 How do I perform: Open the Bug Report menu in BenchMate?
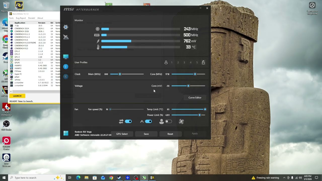[21, 18]
